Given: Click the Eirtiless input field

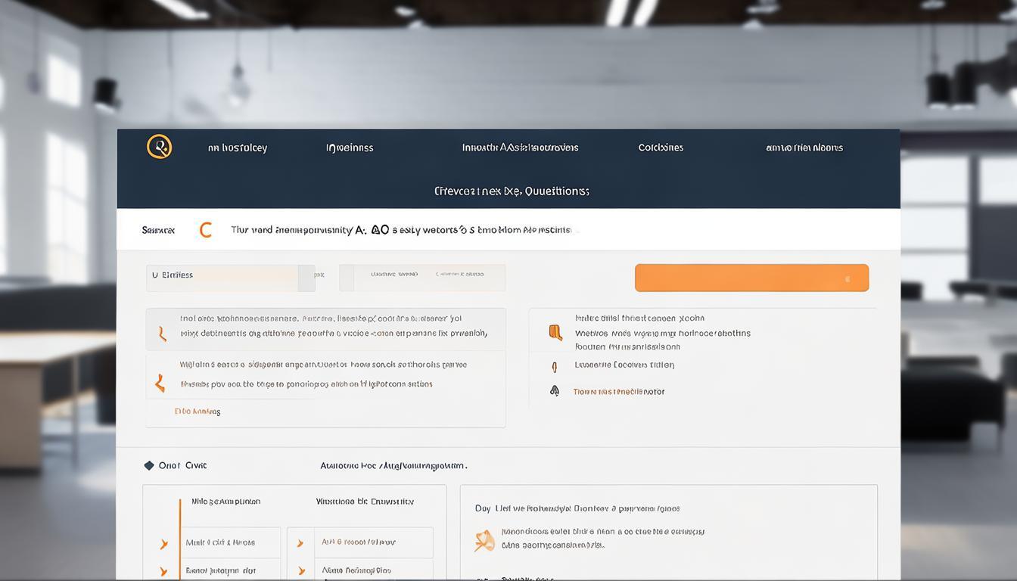Looking at the screenshot, I should coord(223,276).
